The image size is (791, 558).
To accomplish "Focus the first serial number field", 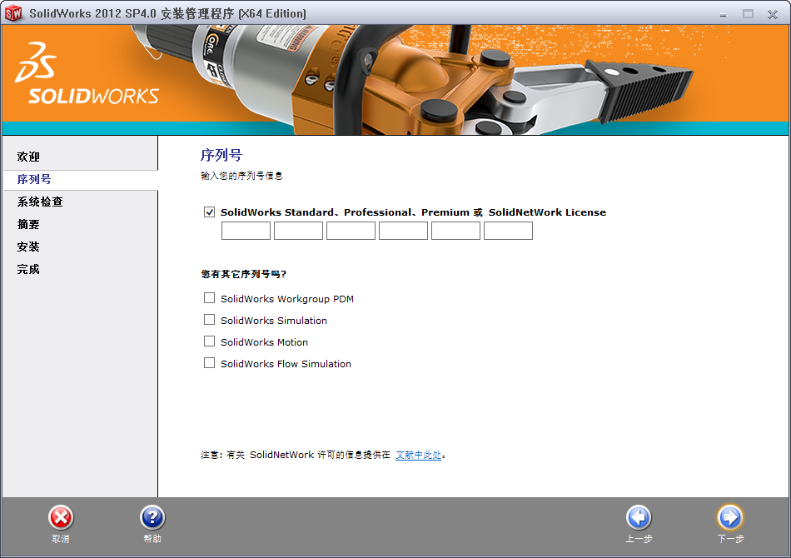I will click(246, 231).
